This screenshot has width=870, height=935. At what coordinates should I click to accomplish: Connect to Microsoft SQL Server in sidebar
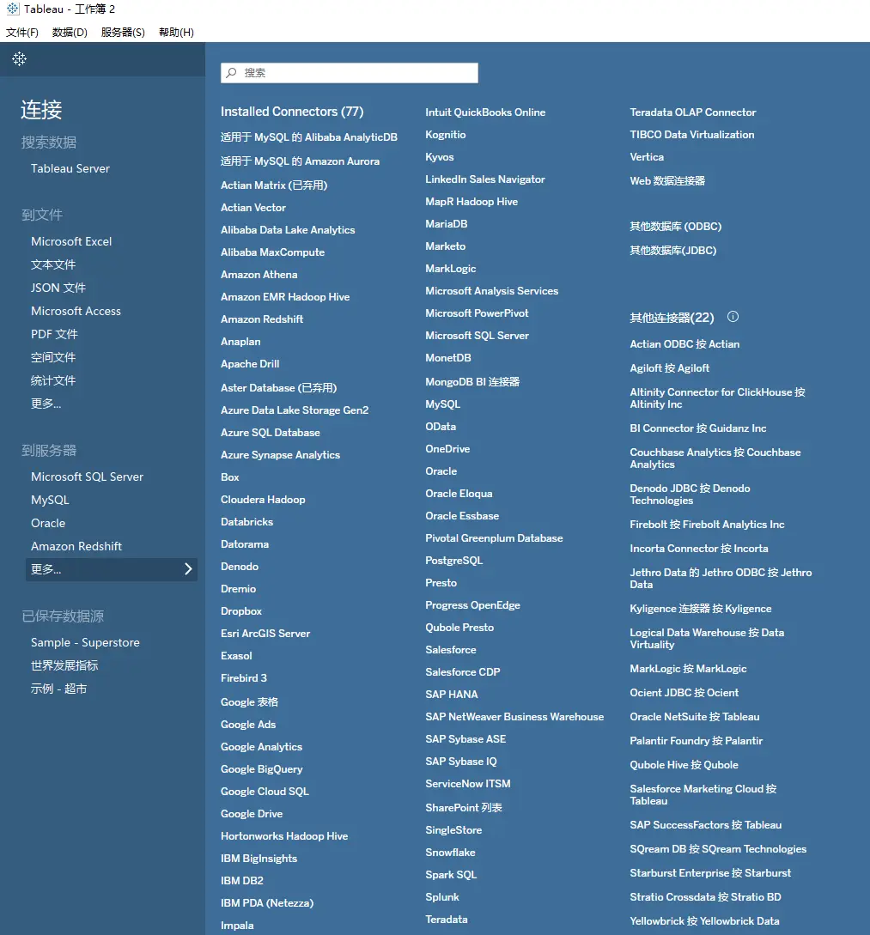pos(87,477)
